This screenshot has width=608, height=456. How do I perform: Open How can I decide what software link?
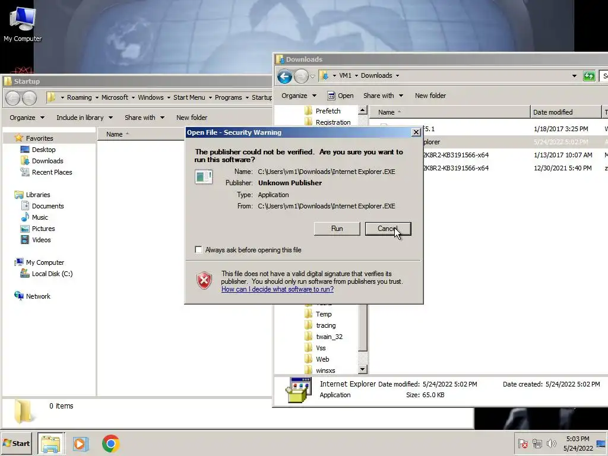coord(277,289)
